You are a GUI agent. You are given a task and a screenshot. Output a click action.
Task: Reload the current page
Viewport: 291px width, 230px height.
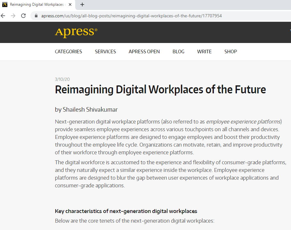coord(23,16)
